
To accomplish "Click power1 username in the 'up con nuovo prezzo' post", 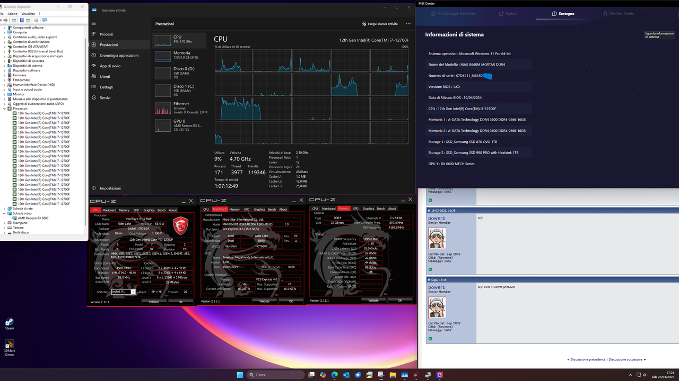I will [x=437, y=287].
